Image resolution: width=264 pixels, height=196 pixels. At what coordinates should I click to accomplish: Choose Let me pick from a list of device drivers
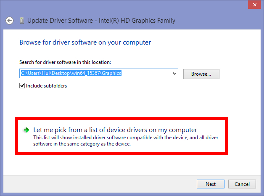(x=115, y=130)
